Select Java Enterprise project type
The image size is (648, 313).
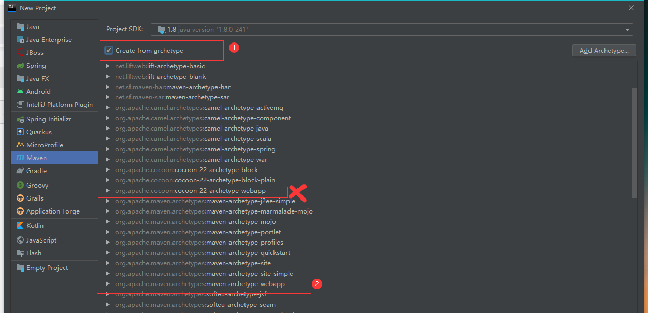pos(54,40)
